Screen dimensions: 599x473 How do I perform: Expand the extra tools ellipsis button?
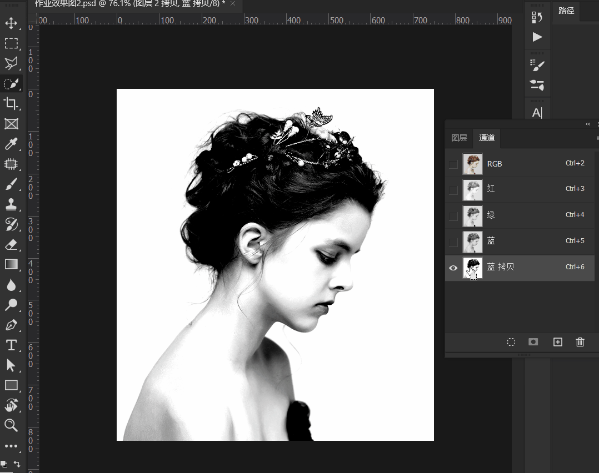(x=11, y=446)
